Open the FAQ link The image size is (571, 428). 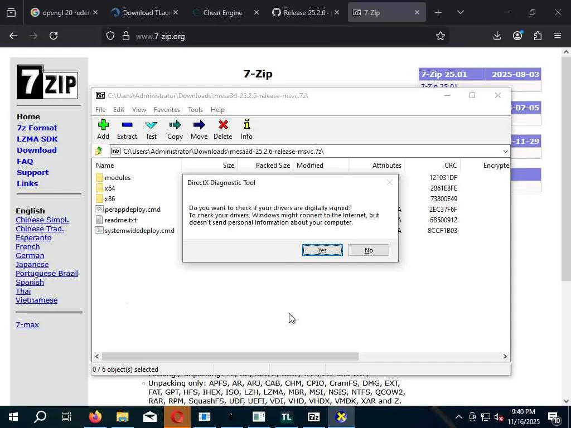pos(25,161)
